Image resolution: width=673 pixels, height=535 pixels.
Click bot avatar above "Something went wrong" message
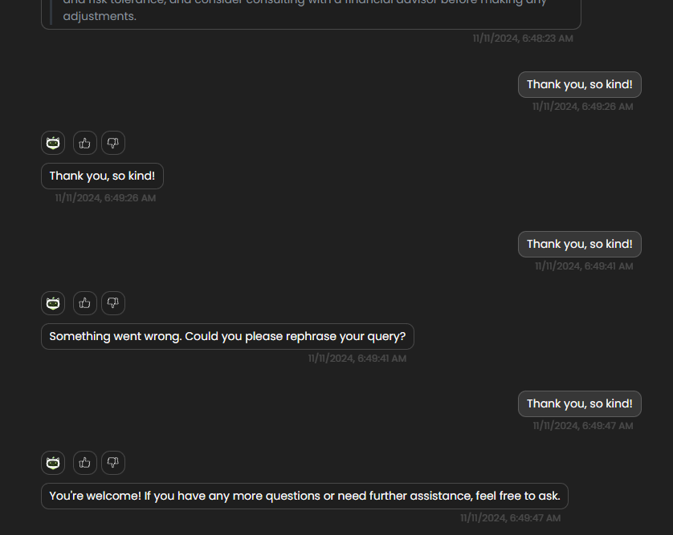(x=53, y=303)
